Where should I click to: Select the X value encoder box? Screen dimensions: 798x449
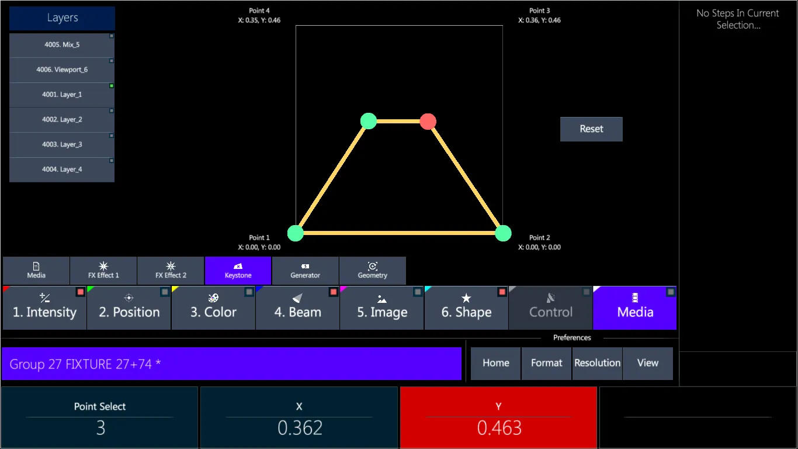(299, 417)
